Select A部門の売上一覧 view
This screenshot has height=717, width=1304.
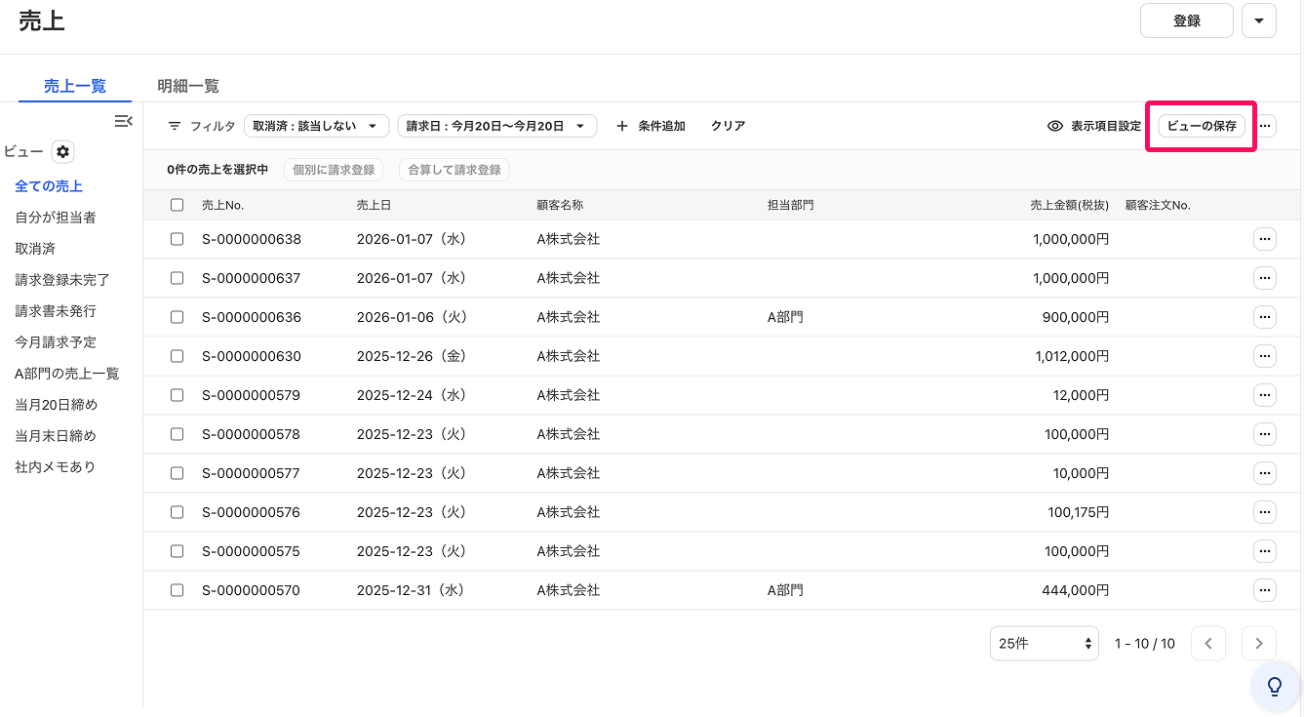coord(67,374)
